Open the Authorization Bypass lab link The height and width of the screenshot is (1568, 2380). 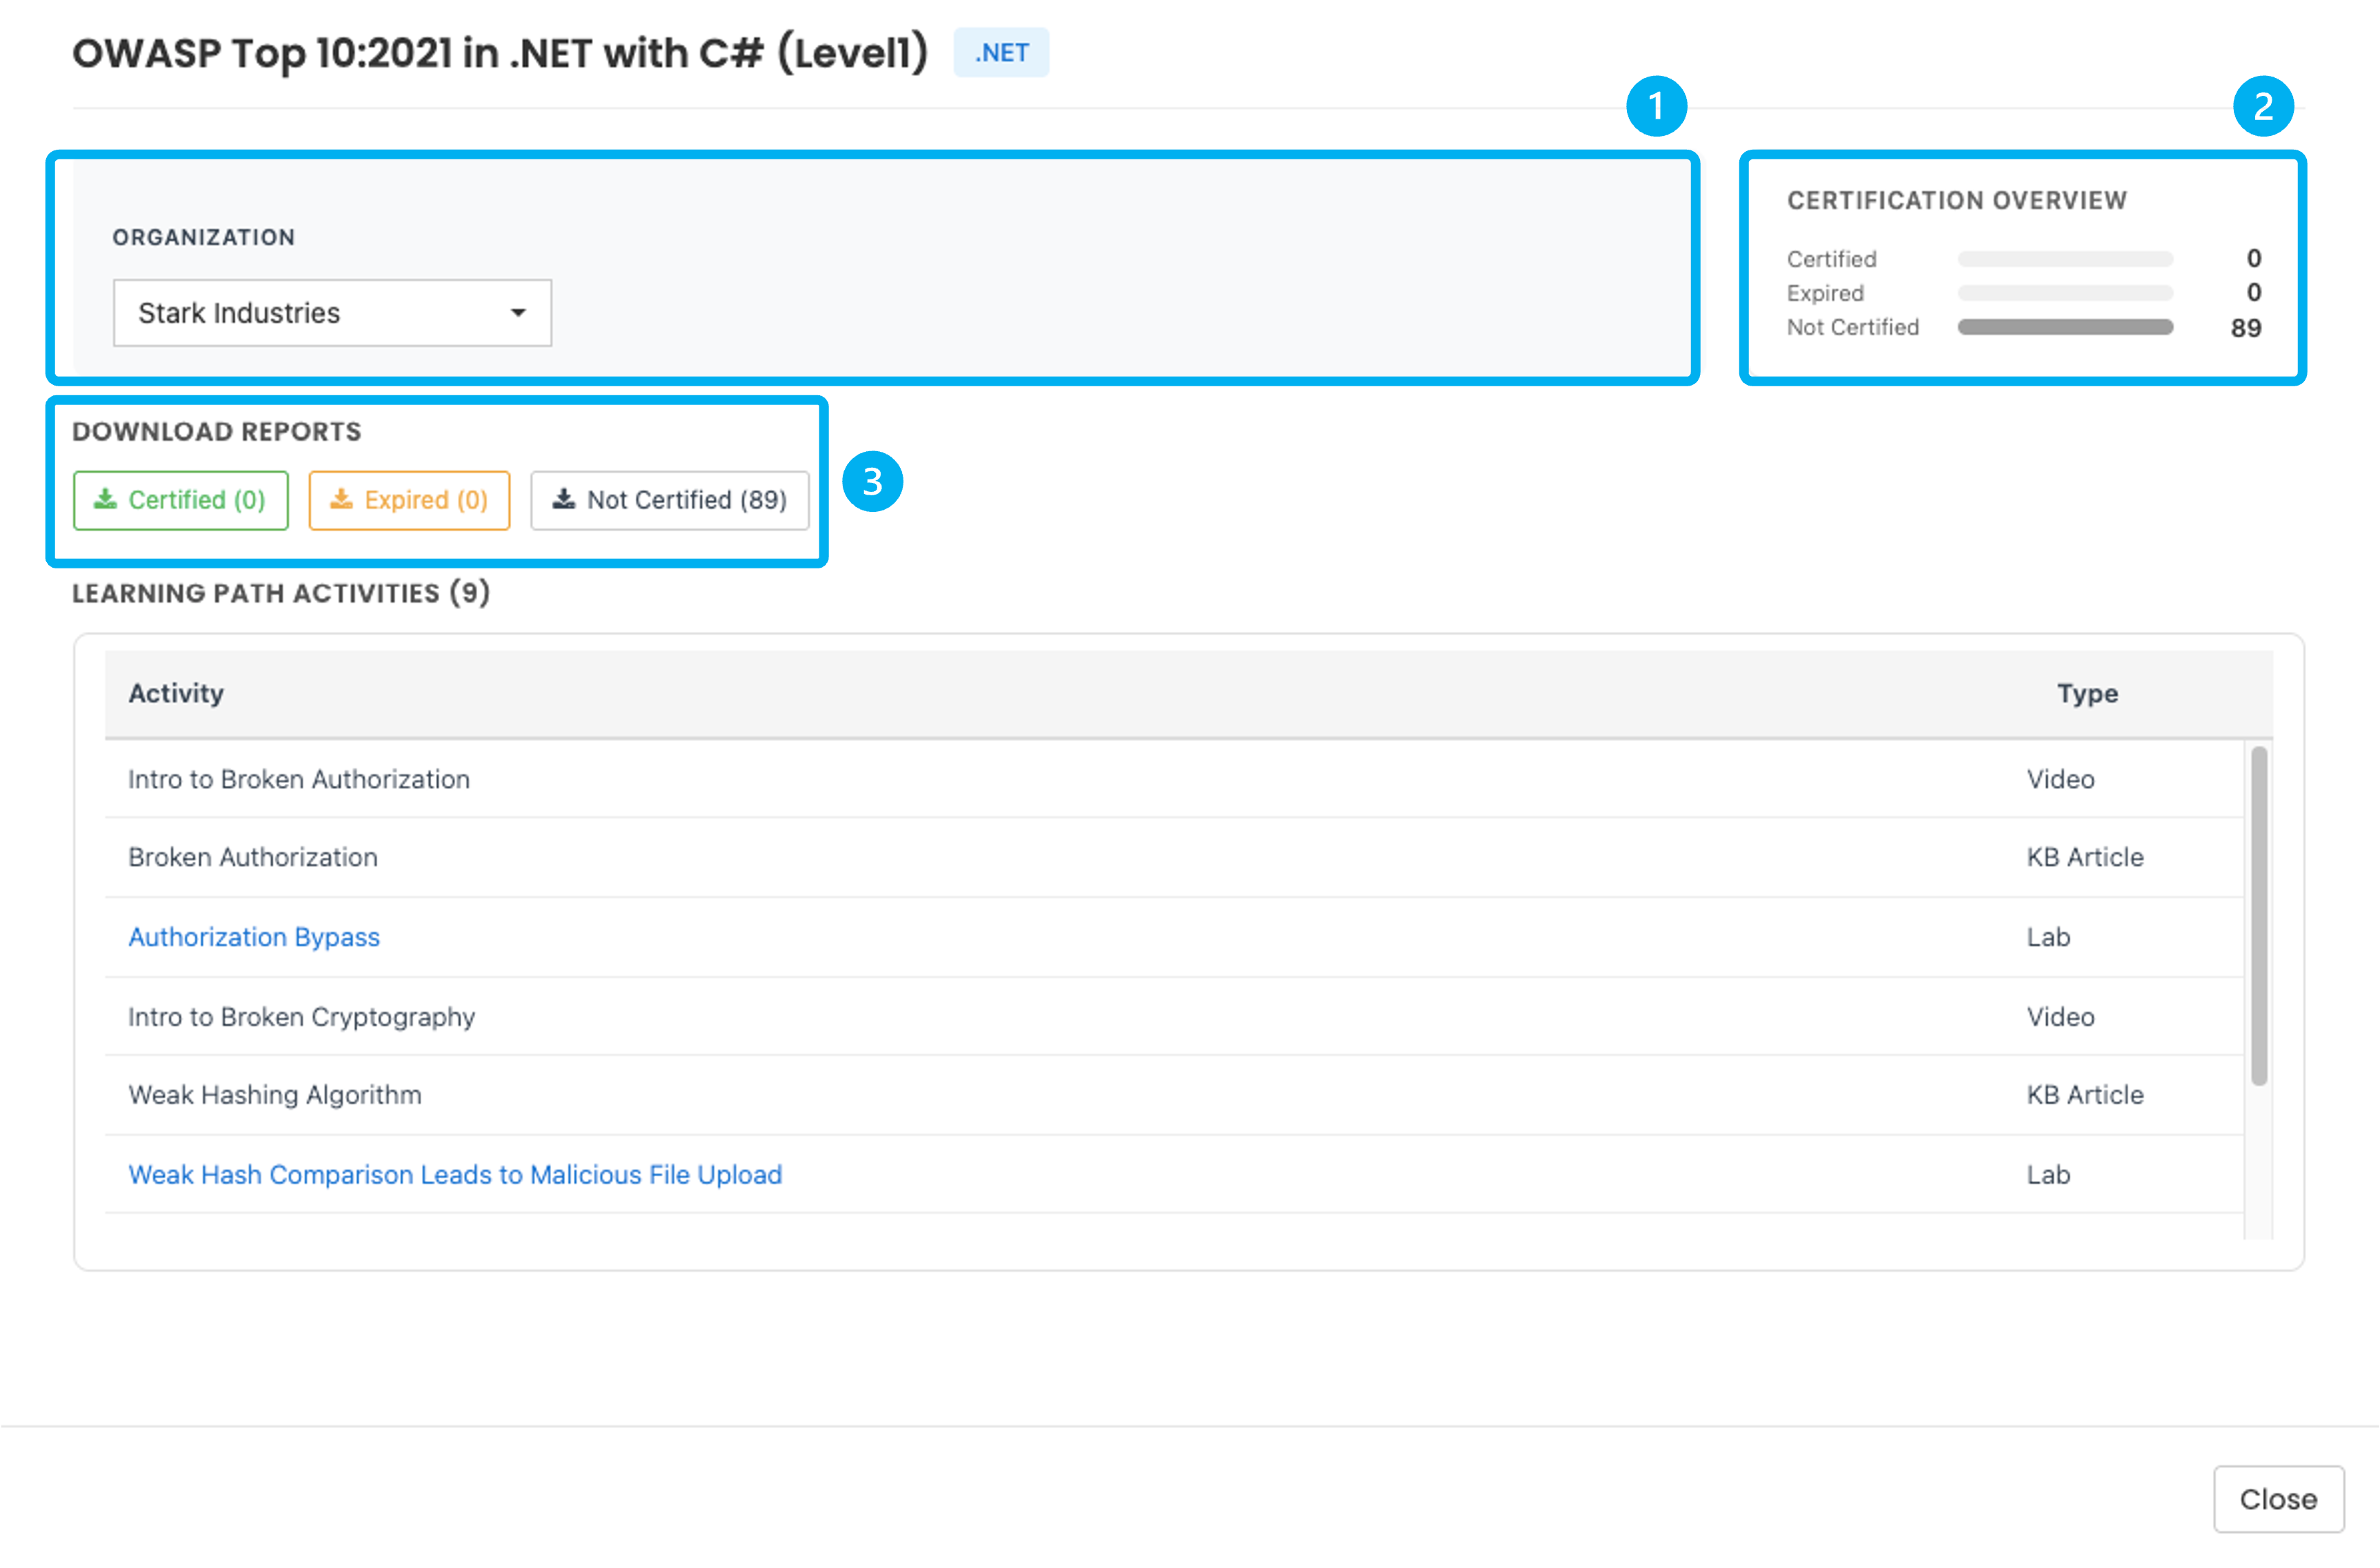click(254, 937)
